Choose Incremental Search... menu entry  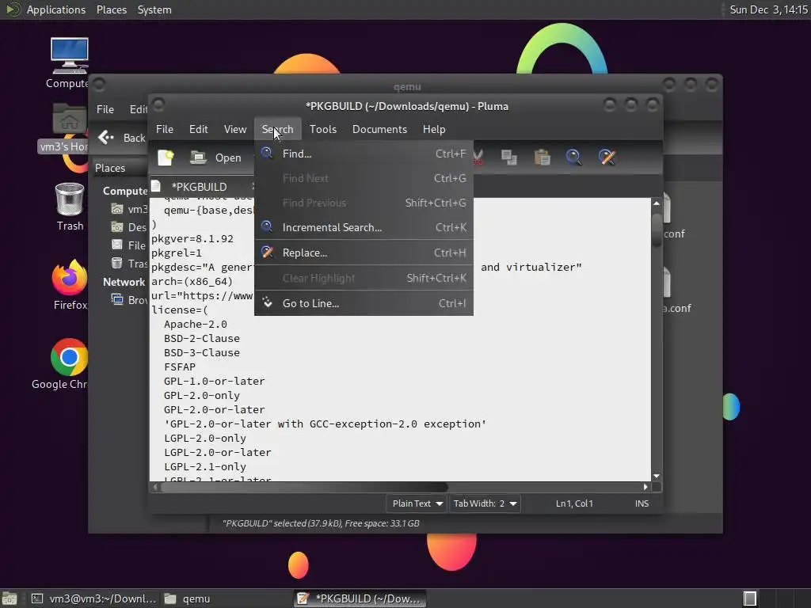364,227
